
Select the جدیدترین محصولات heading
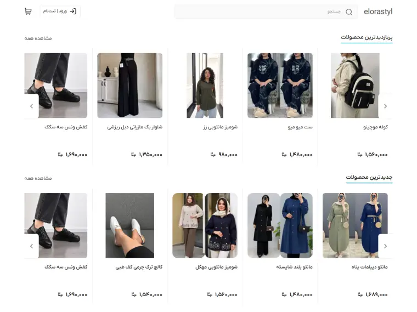(369, 177)
